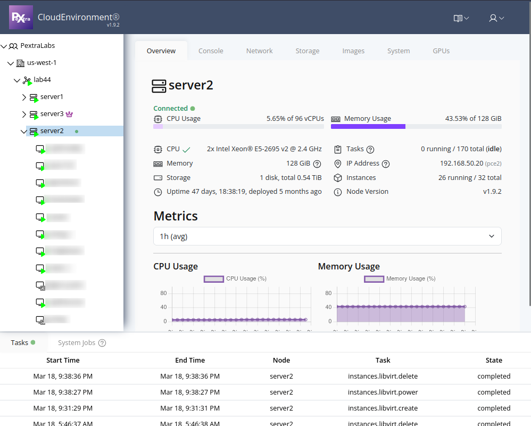Select server3 in the tree
This screenshot has height=426, width=531.
pyautogui.click(x=52, y=114)
